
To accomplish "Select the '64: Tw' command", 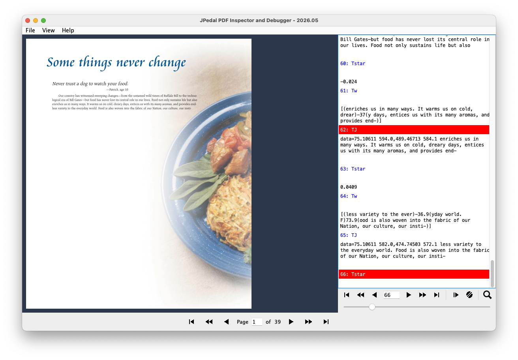I will coord(349,196).
